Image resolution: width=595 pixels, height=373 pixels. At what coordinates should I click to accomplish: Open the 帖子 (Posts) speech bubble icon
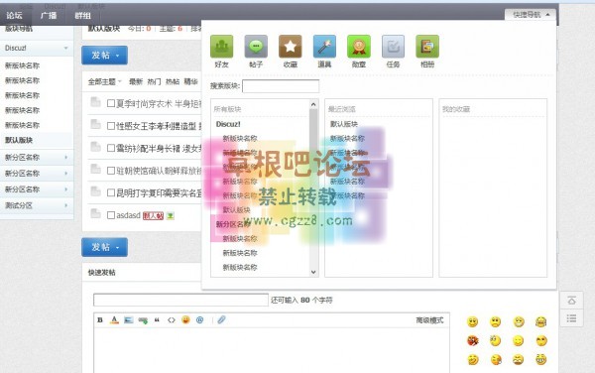click(x=256, y=47)
